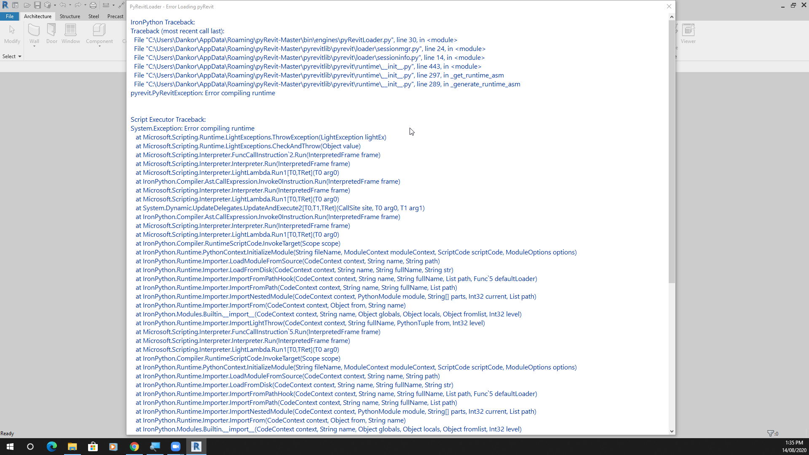Click the Save floppy disk icon
This screenshot has width=809, height=455.
(38, 5)
